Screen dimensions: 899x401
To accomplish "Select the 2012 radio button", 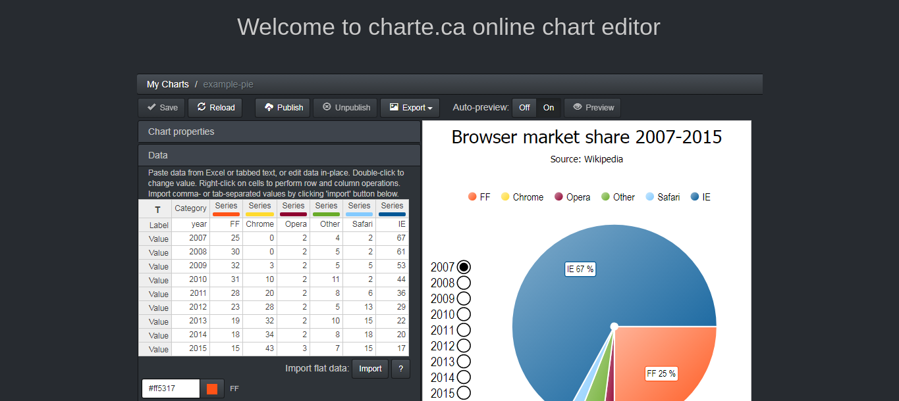I will click(x=464, y=346).
